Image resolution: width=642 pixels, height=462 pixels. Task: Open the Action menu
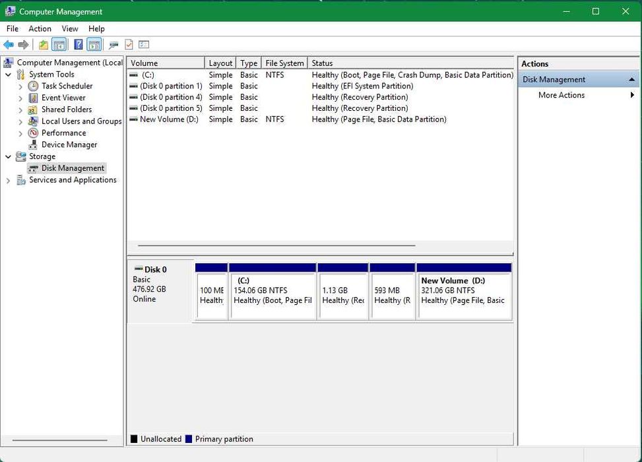[40, 28]
